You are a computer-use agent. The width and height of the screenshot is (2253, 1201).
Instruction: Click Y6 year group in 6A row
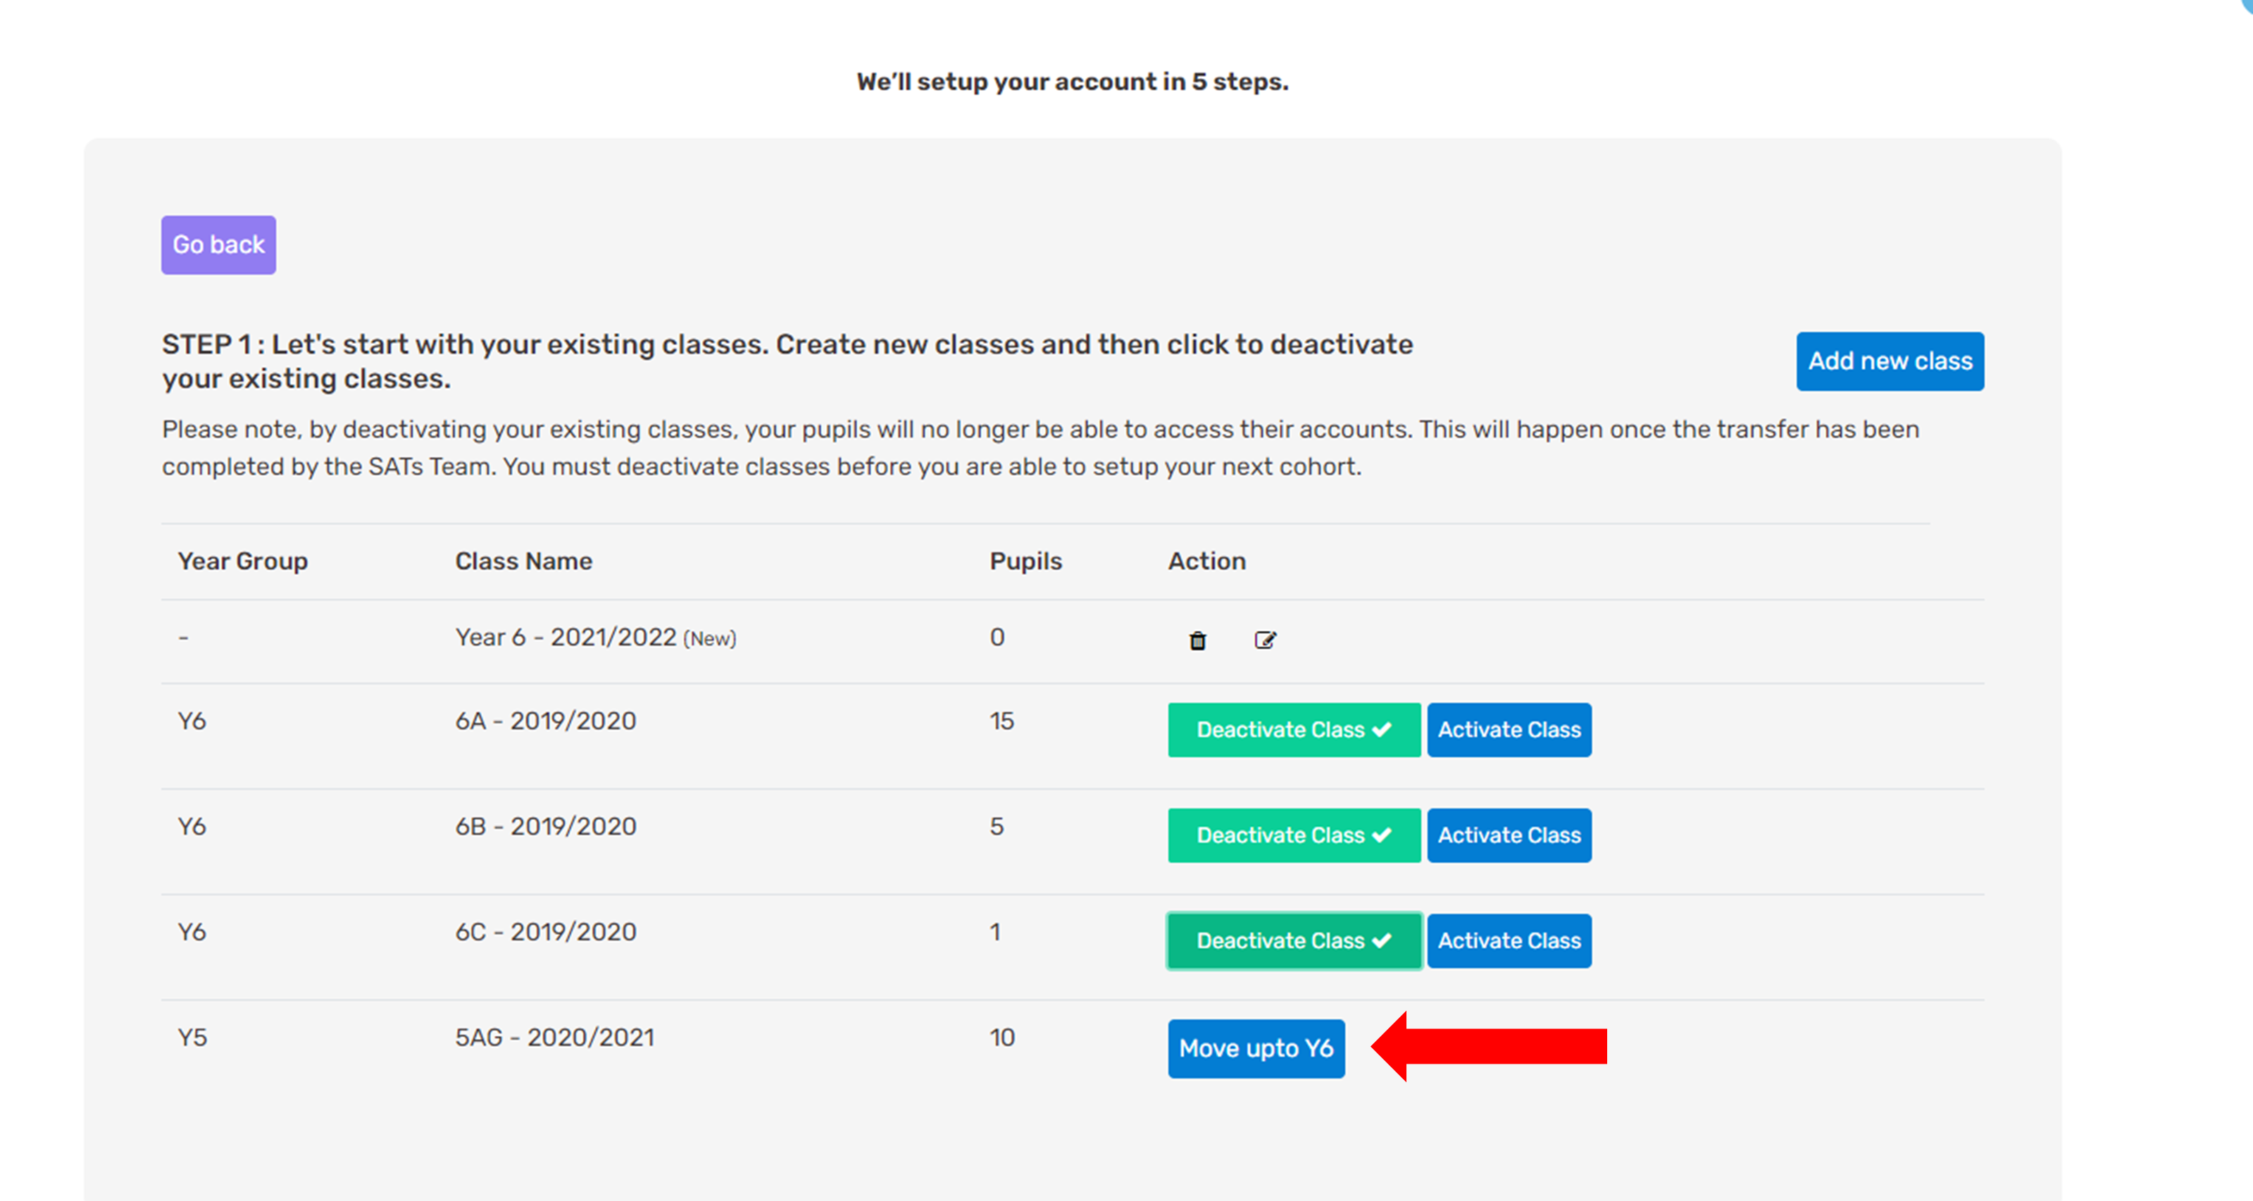[x=192, y=721]
